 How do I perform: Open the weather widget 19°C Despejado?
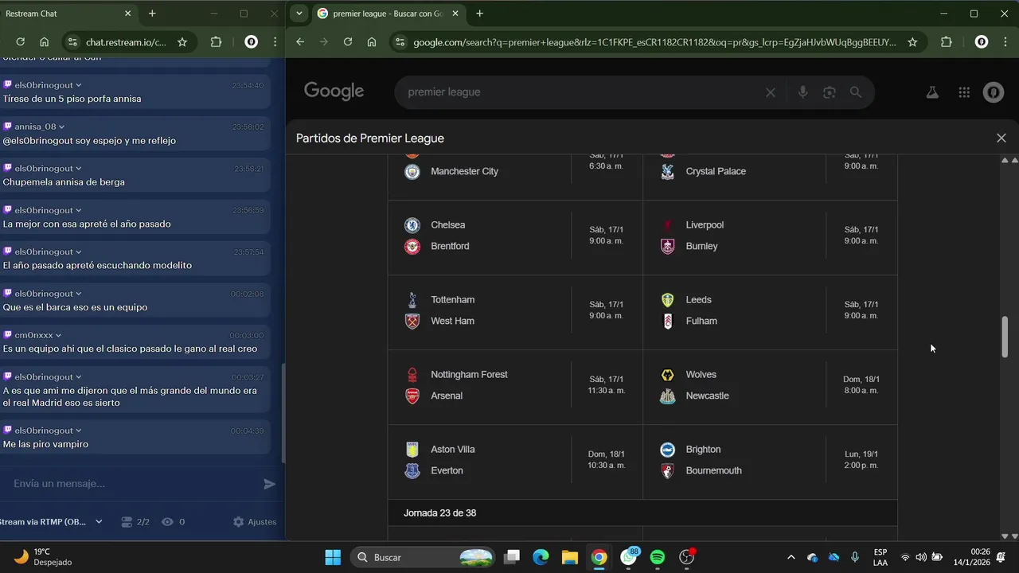[44, 557]
